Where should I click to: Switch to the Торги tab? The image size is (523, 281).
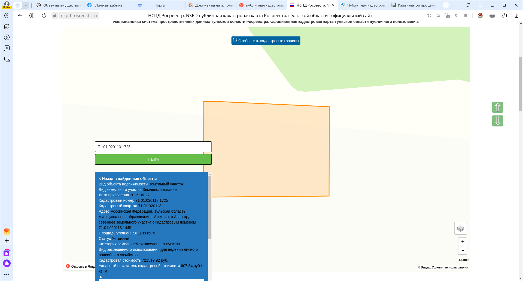click(160, 5)
